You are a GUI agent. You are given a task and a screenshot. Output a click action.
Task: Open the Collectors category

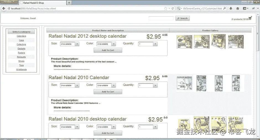(21, 45)
